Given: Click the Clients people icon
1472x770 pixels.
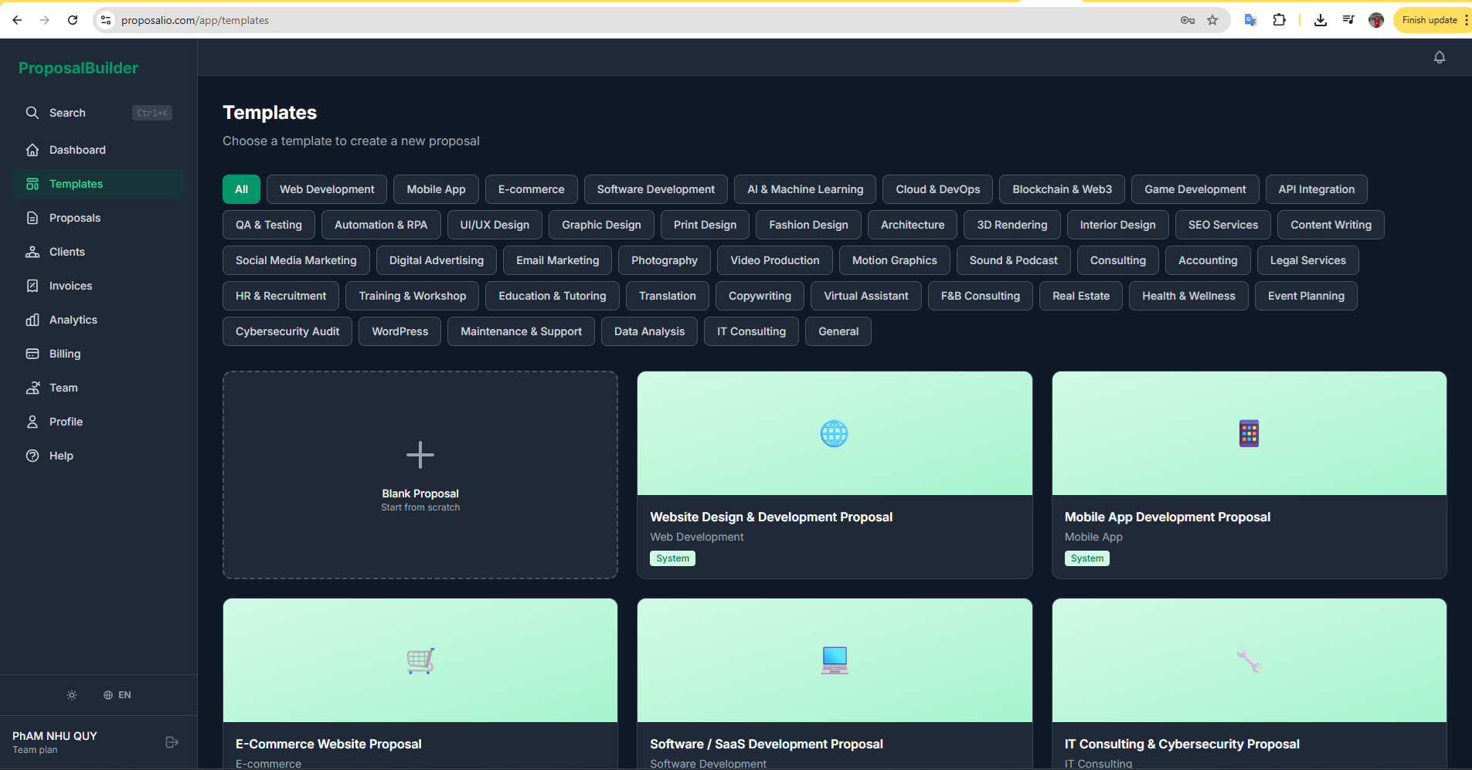Looking at the screenshot, I should pos(33,251).
